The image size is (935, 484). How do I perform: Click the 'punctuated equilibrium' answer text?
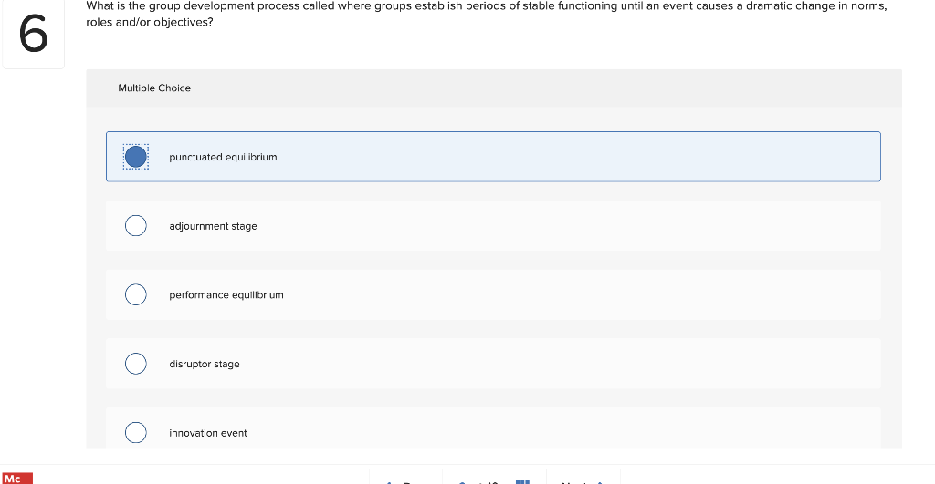[223, 157]
